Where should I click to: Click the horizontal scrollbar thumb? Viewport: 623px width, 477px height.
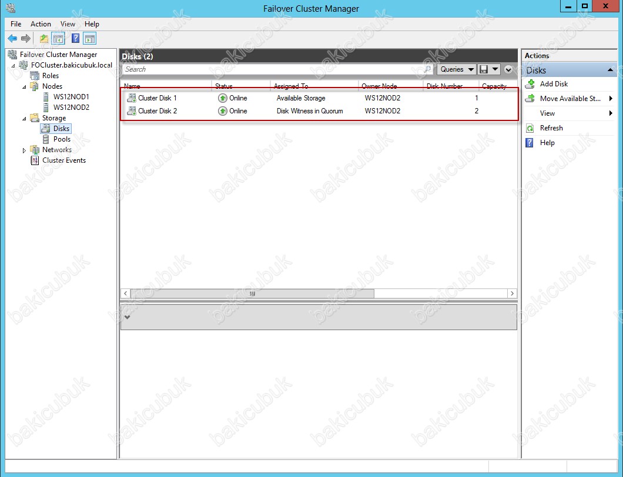point(252,294)
